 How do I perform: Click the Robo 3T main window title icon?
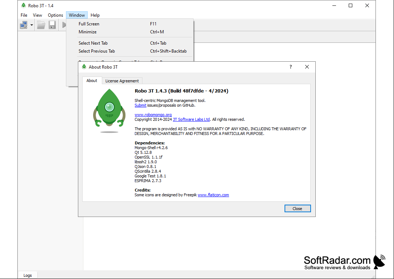[x=24, y=5]
